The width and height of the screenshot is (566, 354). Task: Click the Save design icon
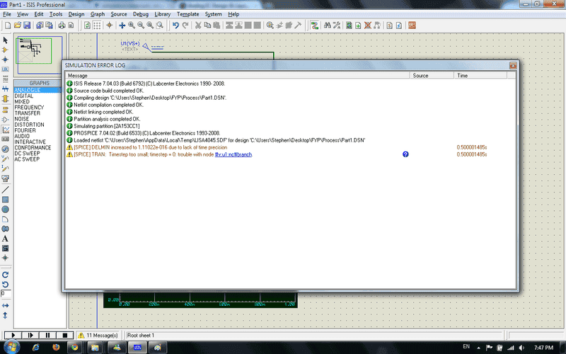click(x=25, y=25)
